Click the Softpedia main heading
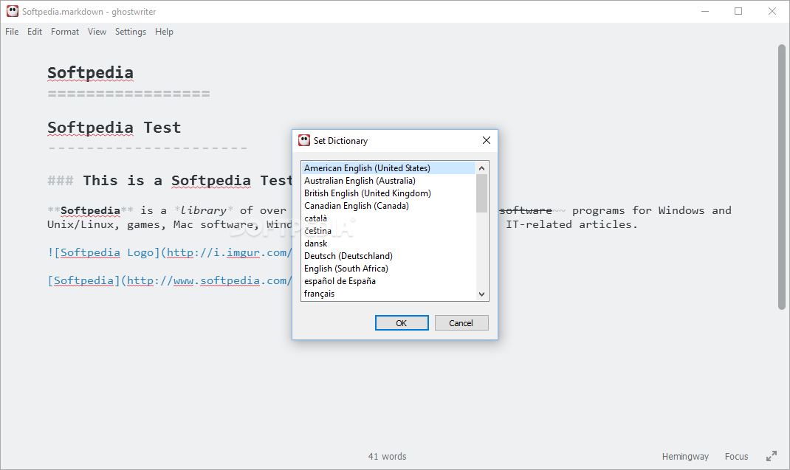 tap(91, 74)
